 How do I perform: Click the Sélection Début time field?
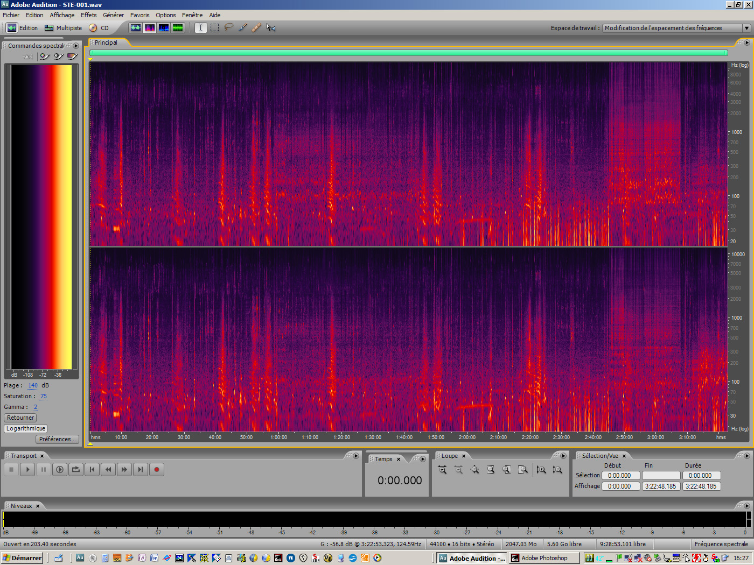pyautogui.click(x=620, y=475)
